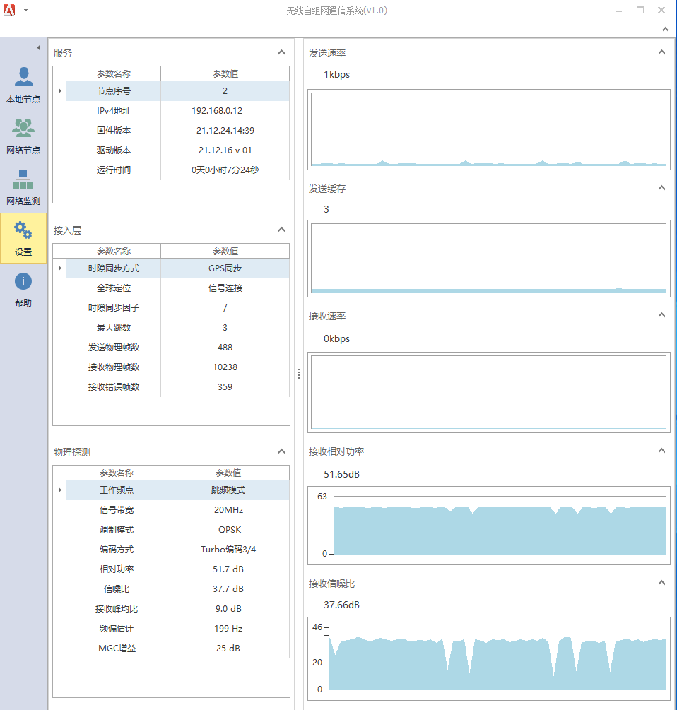Click the application logo icon in title bar
The image size is (677, 710).
click(x=9, y=9)
